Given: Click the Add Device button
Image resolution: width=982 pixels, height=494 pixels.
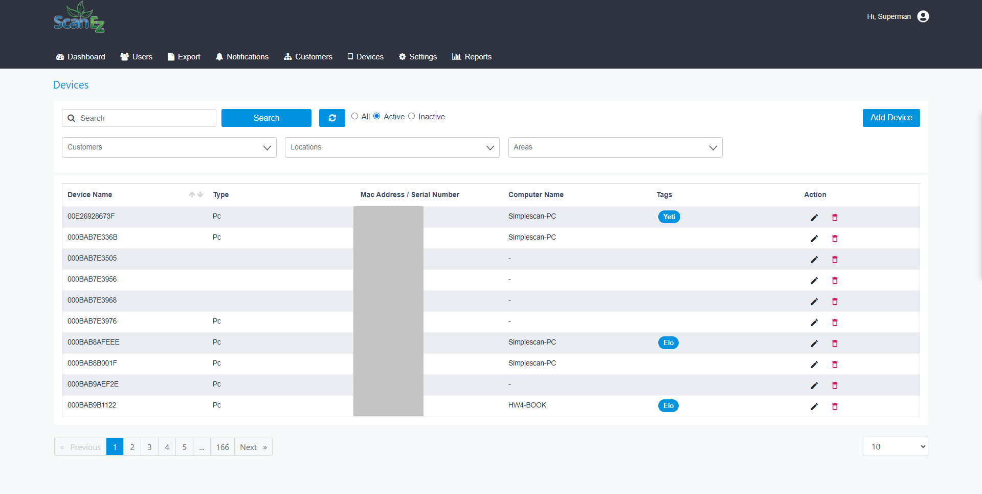Looking at the screenshot, I should coord(891,118).
